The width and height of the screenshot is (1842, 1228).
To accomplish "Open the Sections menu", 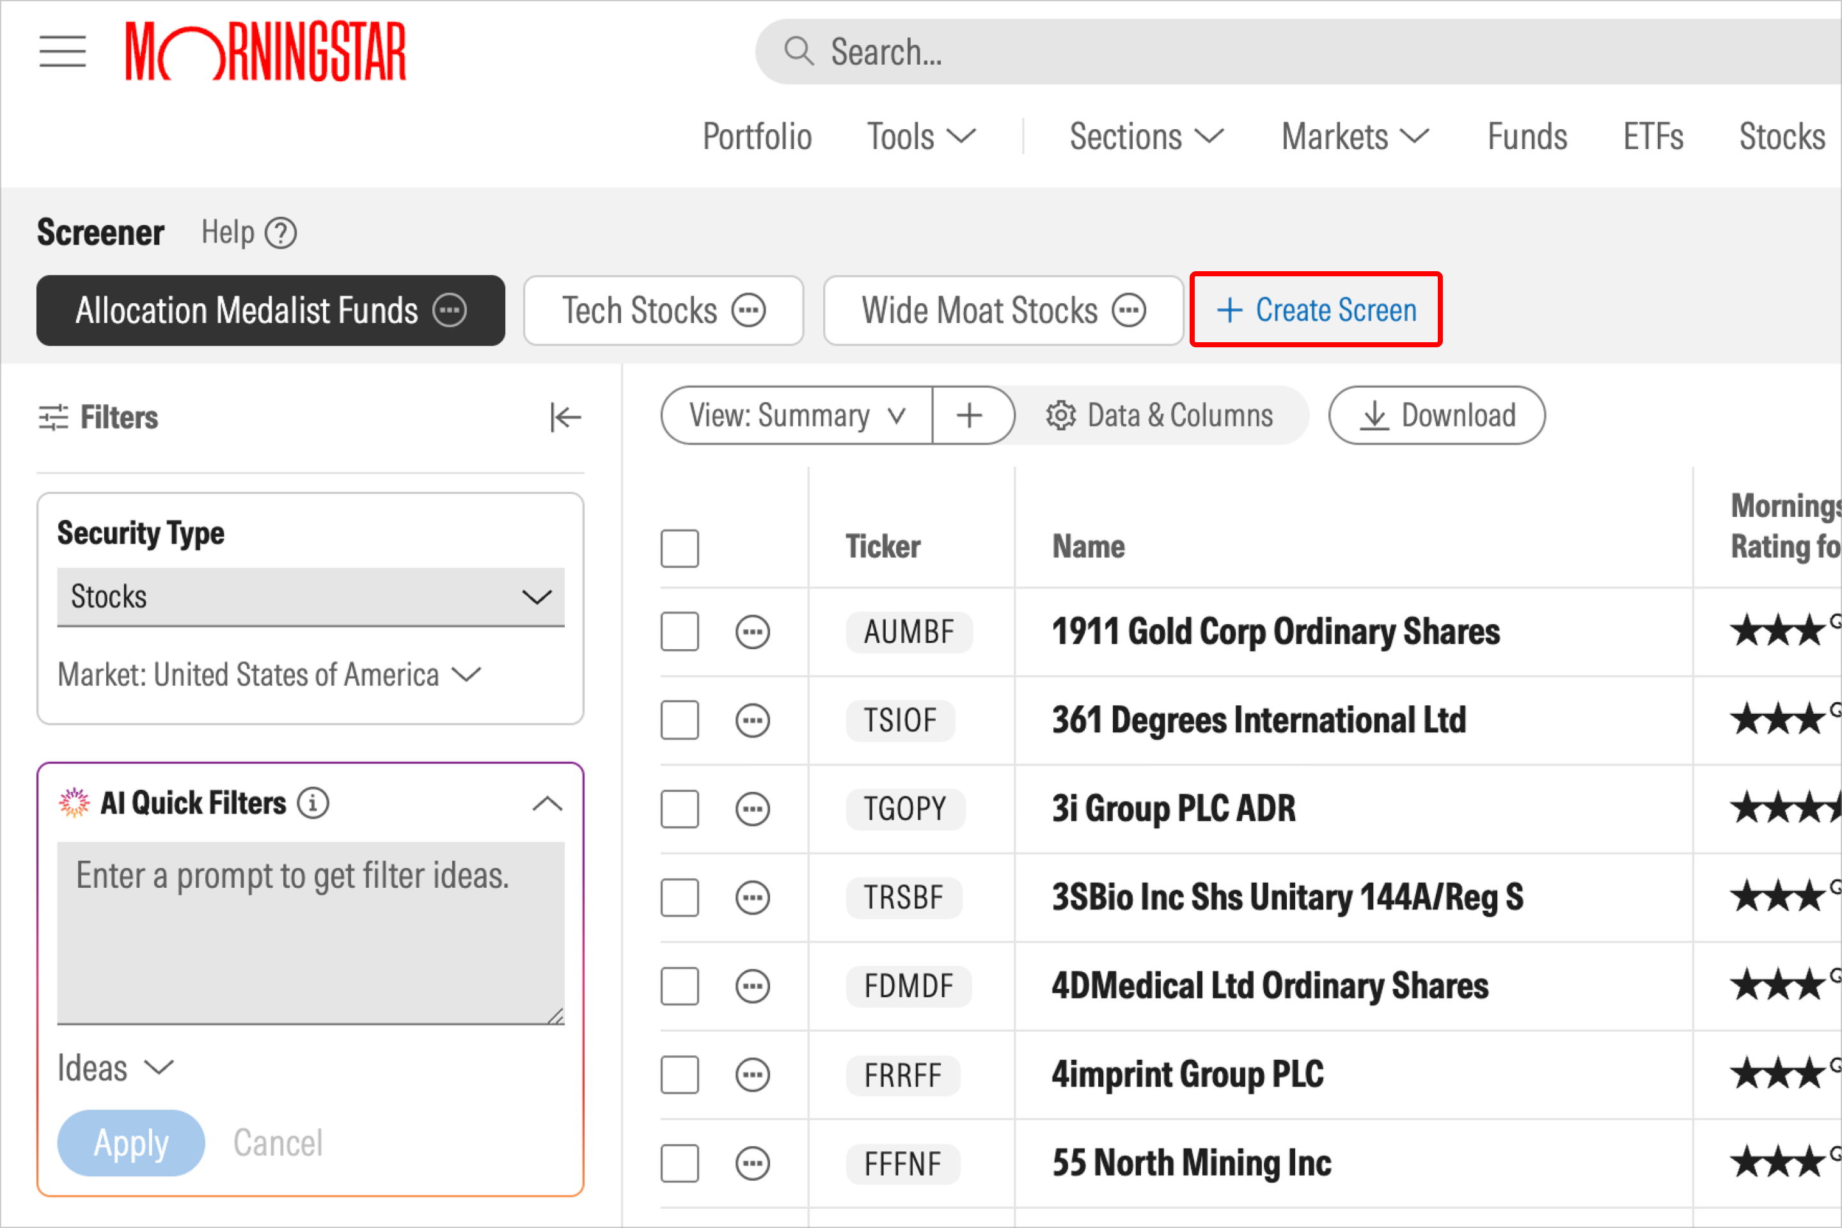I will tap(1147, 137).
